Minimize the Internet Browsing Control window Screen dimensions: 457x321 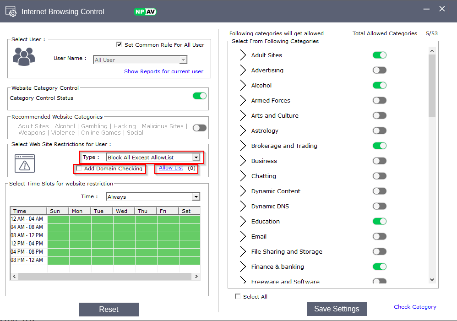click(x=425, y=9)
